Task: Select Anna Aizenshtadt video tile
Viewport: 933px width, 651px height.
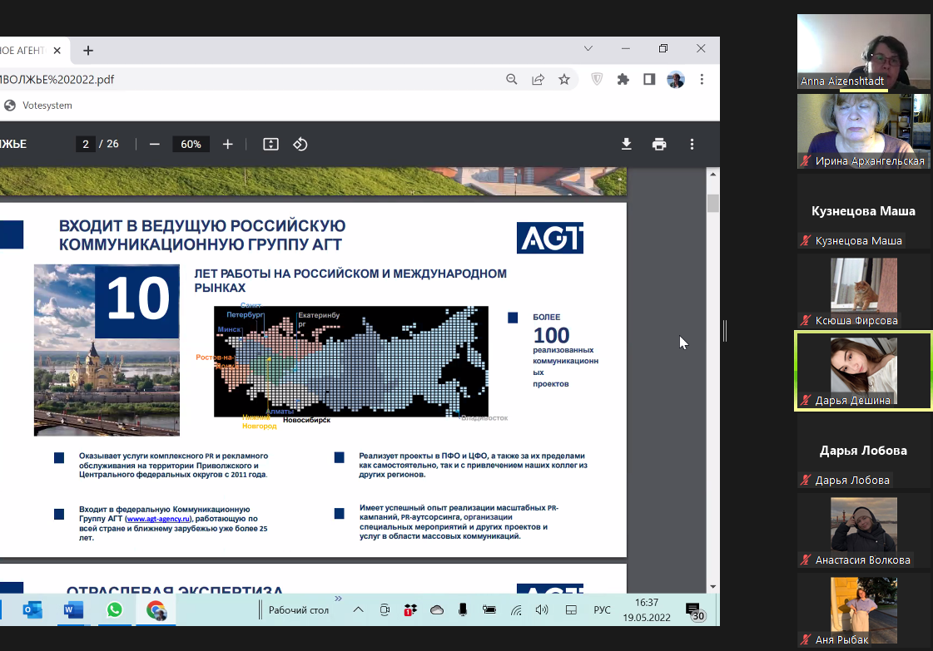Action: (863, 52)
